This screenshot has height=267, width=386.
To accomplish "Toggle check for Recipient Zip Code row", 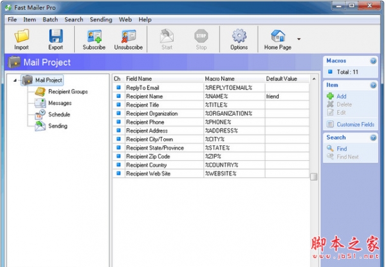I will tap(118, 156).
